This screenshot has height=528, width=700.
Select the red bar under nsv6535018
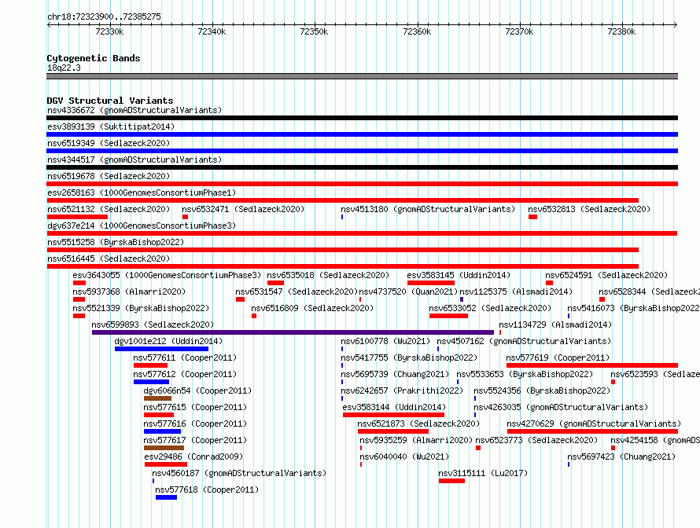275,283
